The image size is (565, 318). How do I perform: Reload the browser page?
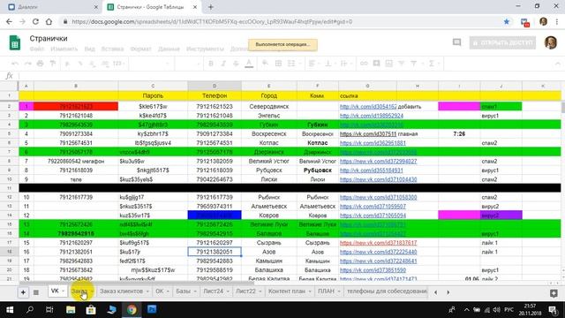pyautogui.click(x=35, y=21)
